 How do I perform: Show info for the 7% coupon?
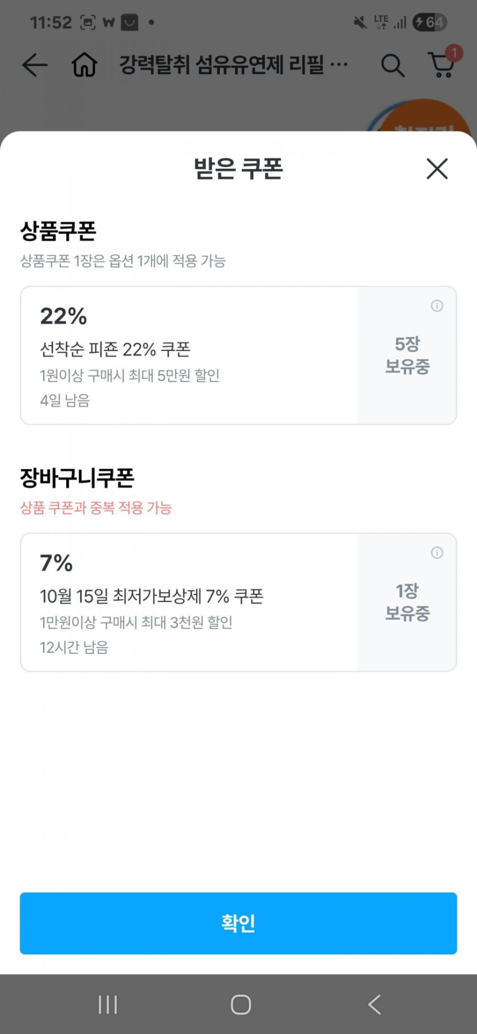click(437, 553)
